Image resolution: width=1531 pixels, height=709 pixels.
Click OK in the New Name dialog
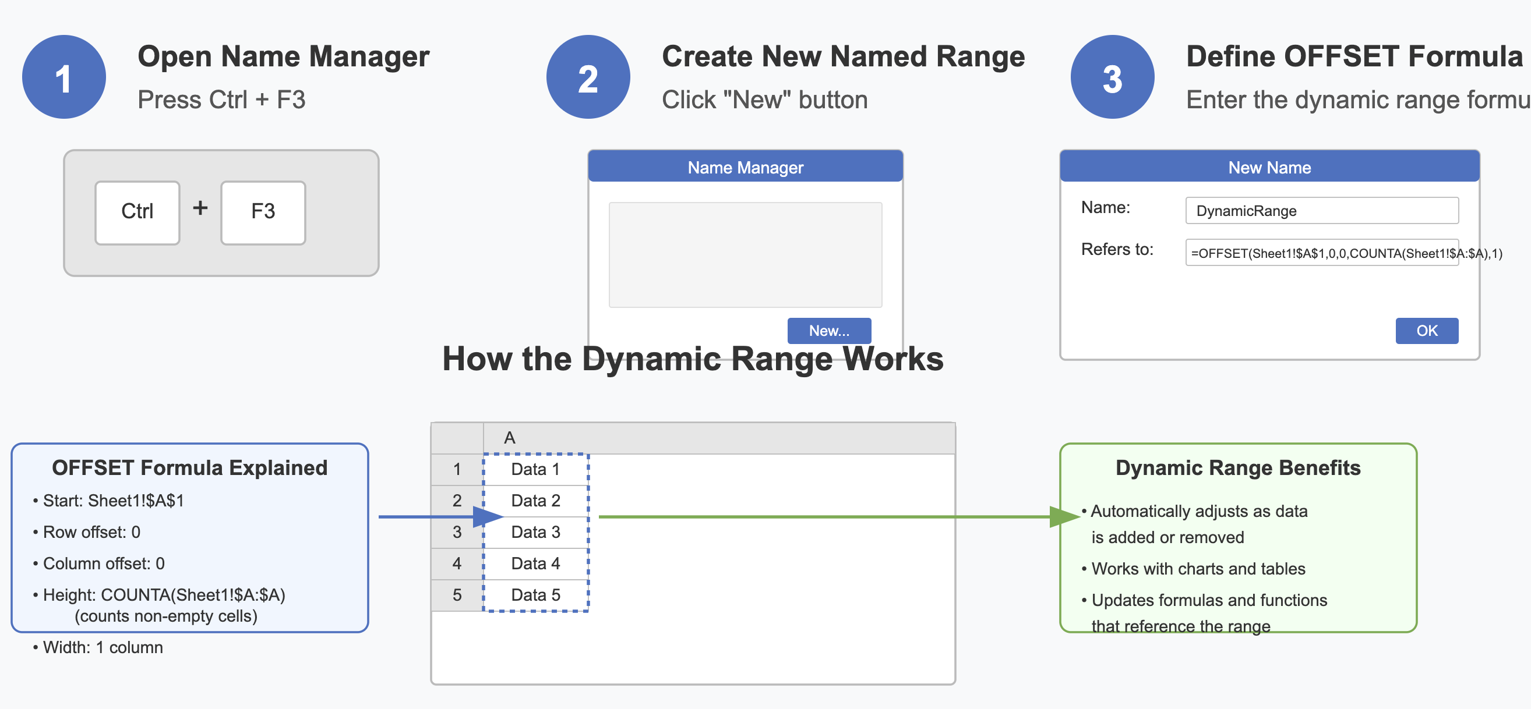1426,331
